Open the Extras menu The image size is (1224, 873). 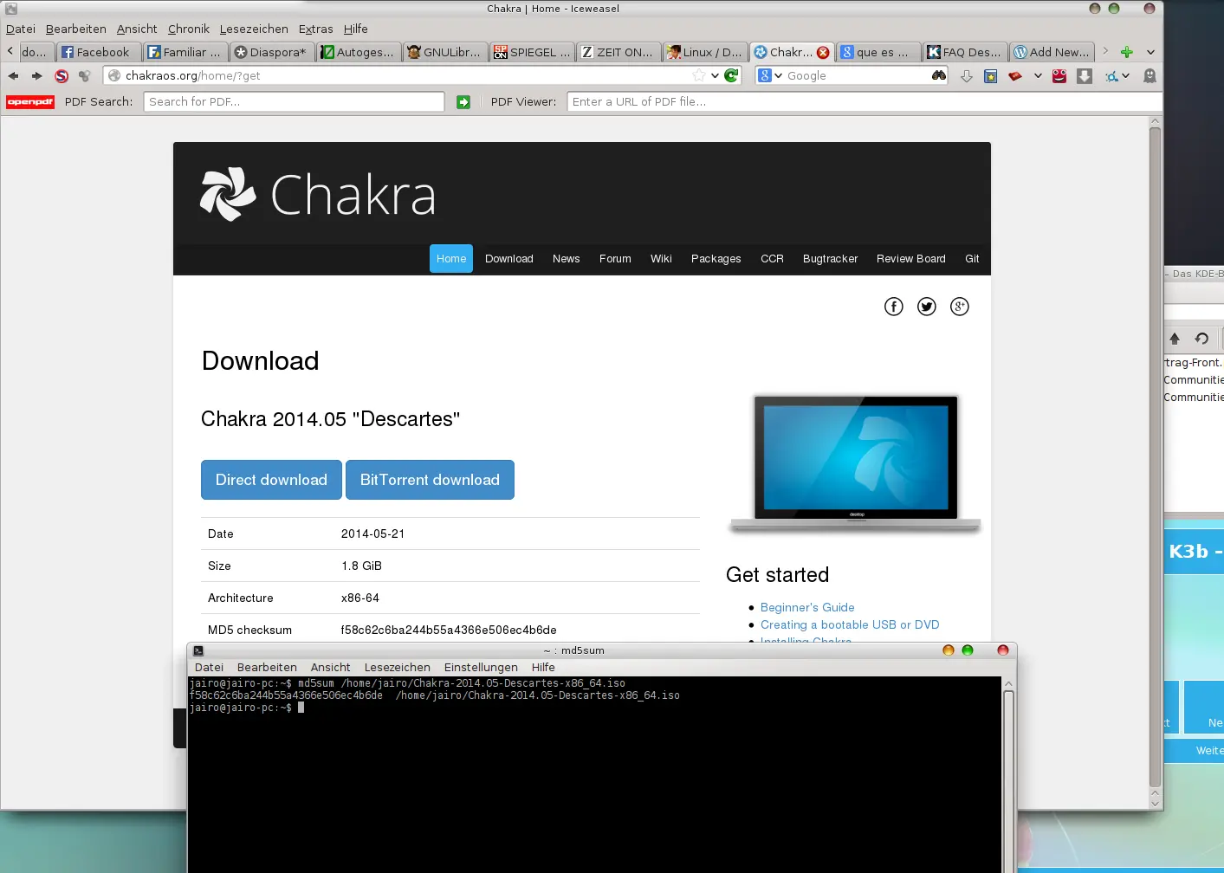click(316, 29)
